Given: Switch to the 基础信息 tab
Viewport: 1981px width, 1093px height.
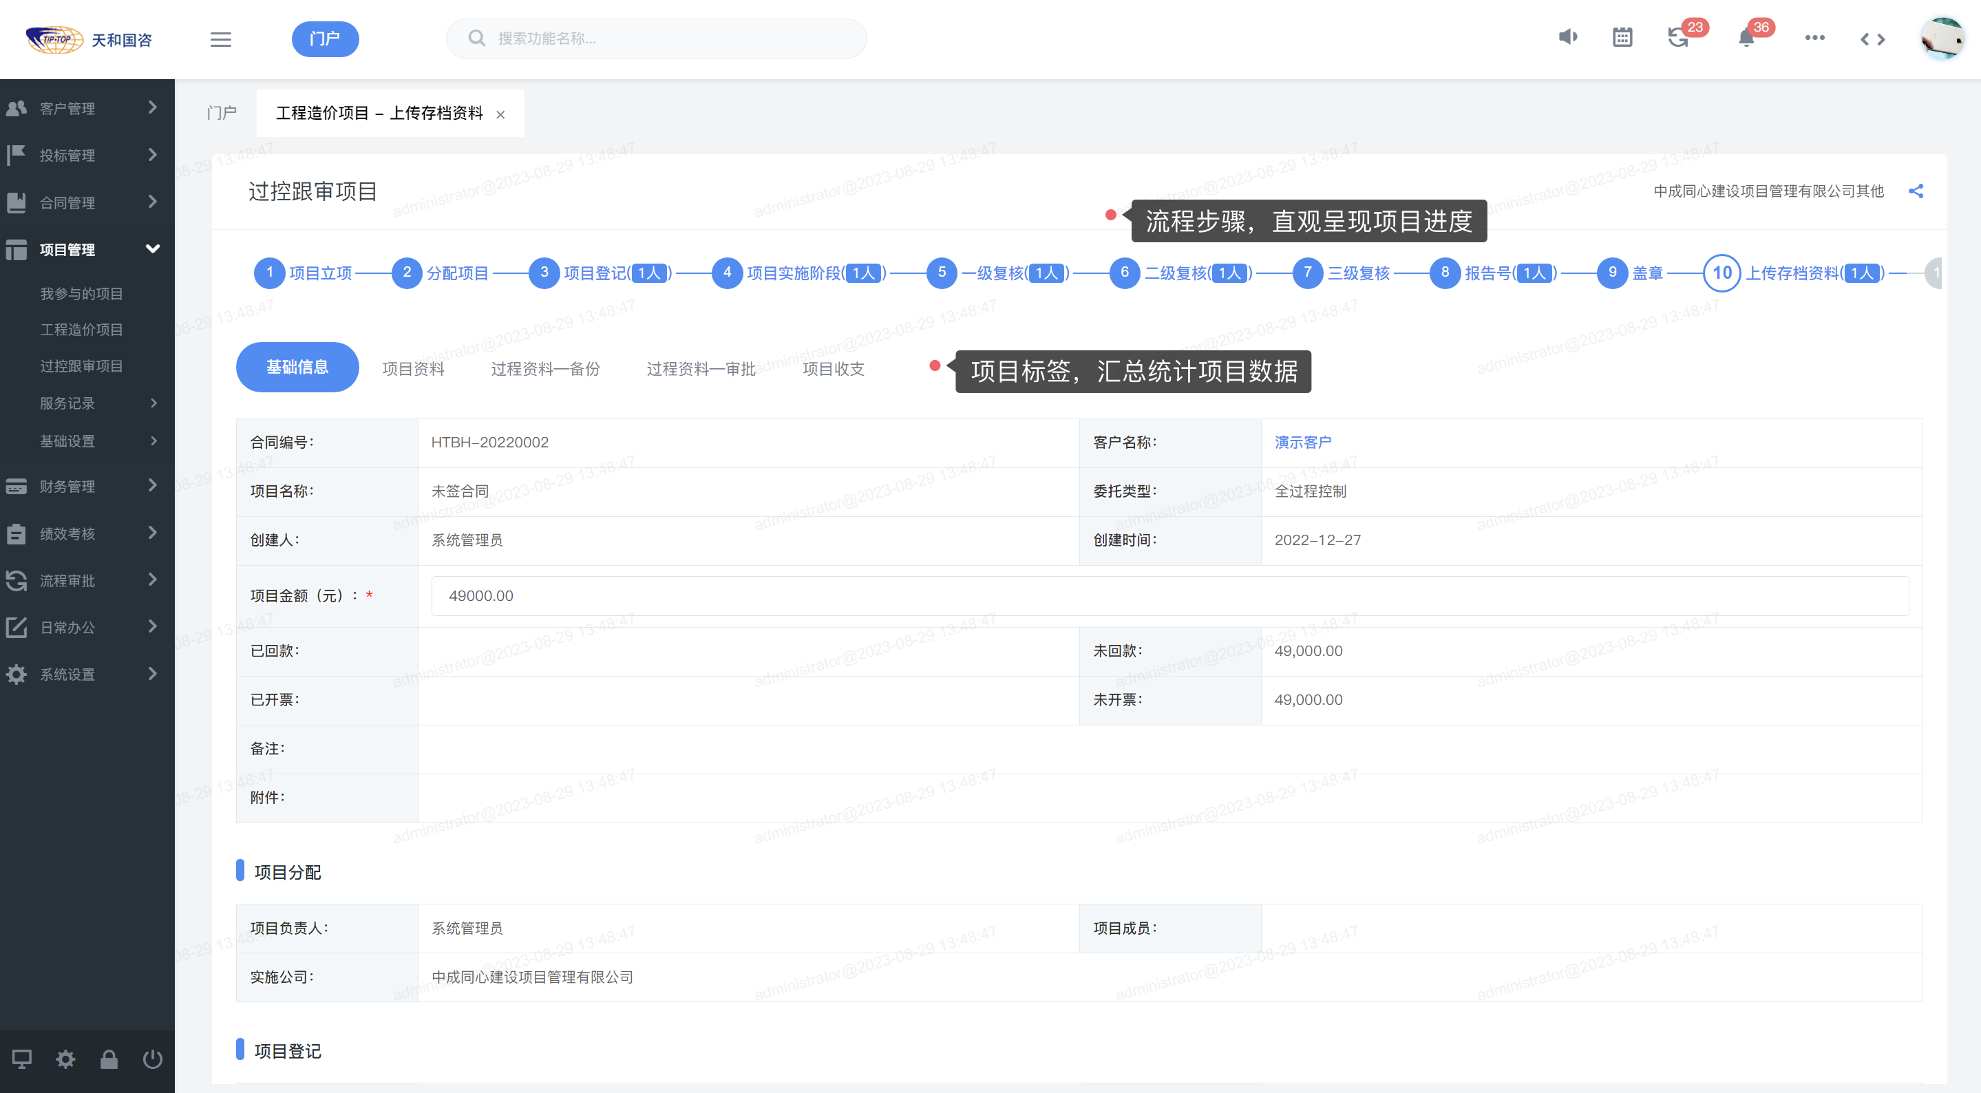Looking at the screenshot, I should tap(297, 367).
